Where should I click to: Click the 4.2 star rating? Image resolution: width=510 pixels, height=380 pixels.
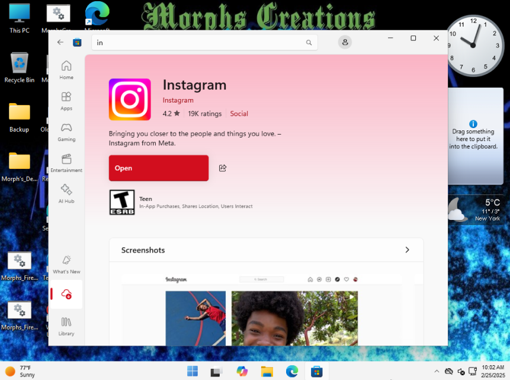click(171, 114)
